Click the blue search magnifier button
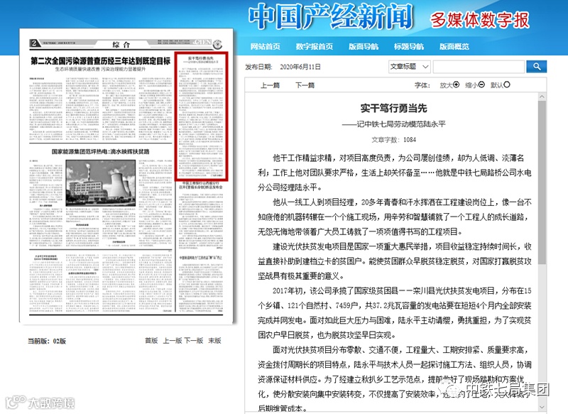 click(537, 67)
